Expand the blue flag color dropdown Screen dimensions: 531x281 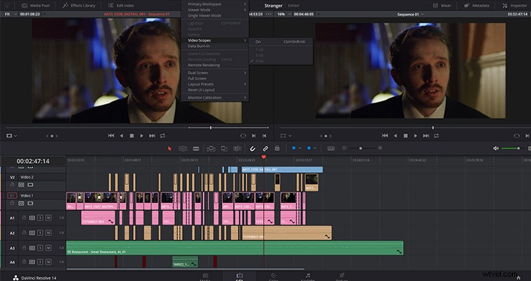pyautogui.click(x=300, y=148)
